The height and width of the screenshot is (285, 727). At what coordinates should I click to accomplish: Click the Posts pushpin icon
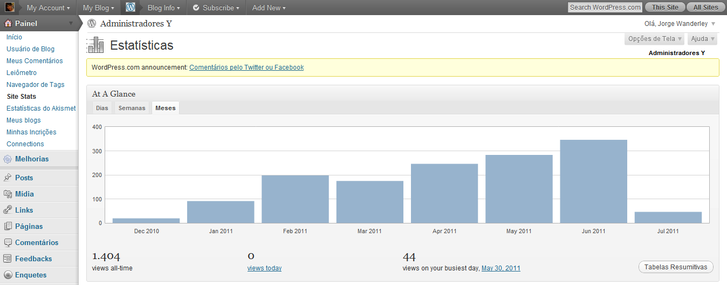click(8, 178)
